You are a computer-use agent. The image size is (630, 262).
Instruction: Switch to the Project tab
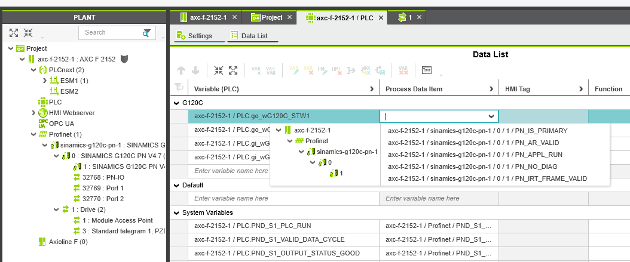coord(268,18)
